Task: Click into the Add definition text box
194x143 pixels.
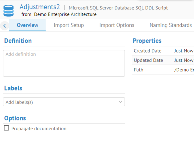Action: tap(64, 63)
